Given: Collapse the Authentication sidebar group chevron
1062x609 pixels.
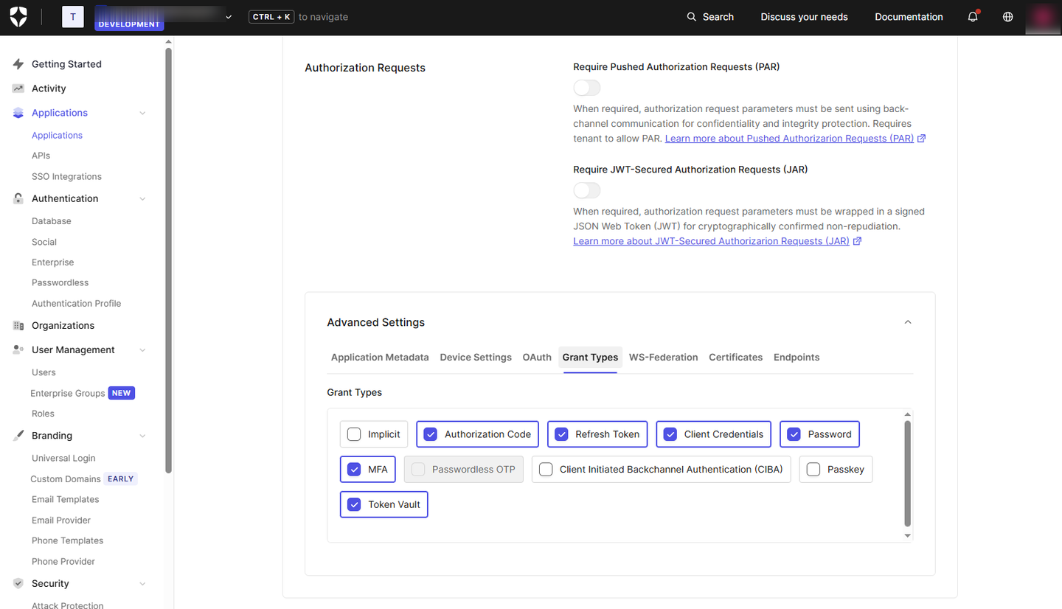Looking at the screenshot, I should pyautogui.click(x=142, y=198).
